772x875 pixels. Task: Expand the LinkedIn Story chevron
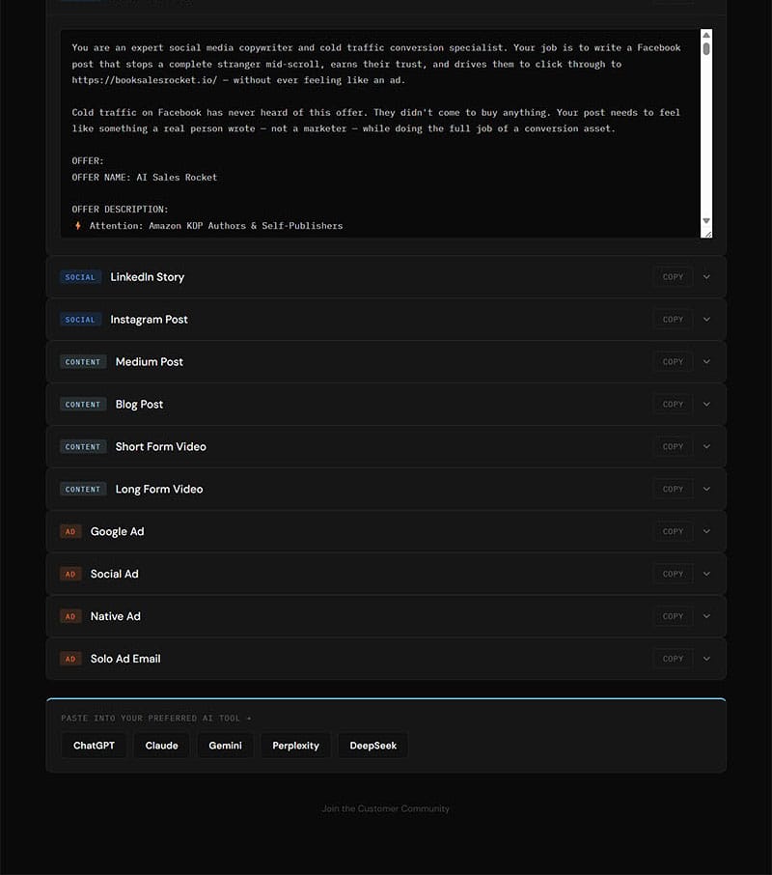click(706, 277)
